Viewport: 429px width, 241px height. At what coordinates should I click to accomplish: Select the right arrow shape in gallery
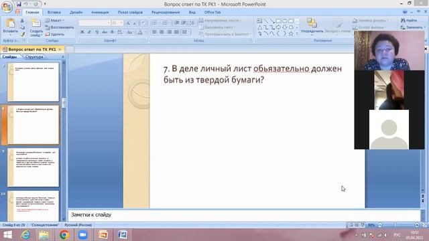tap(278, 27)
